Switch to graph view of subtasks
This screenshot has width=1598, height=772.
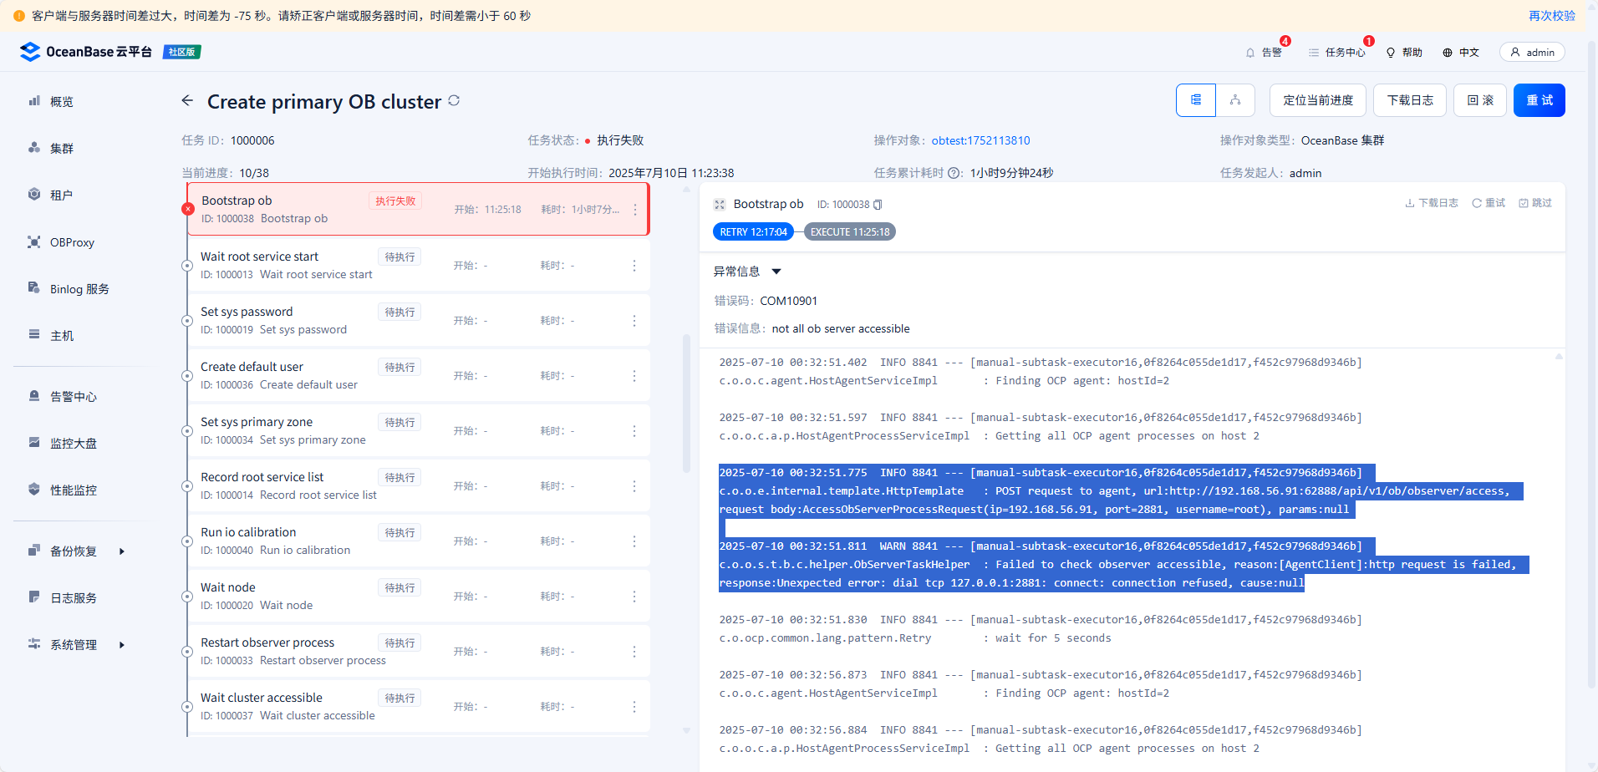(x=1235, y=100)
